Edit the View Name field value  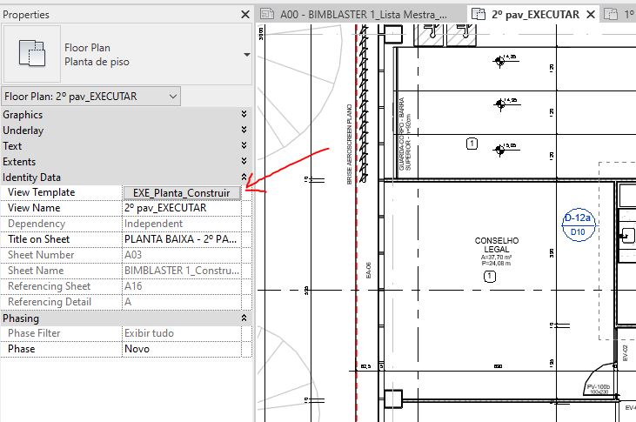tap(182, 208)
